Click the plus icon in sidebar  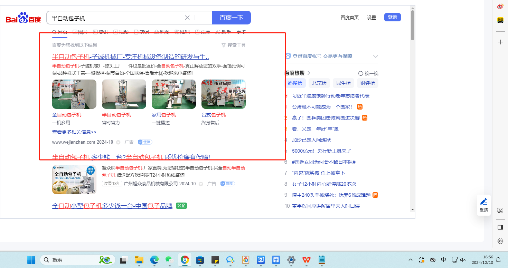coord(500,42)
